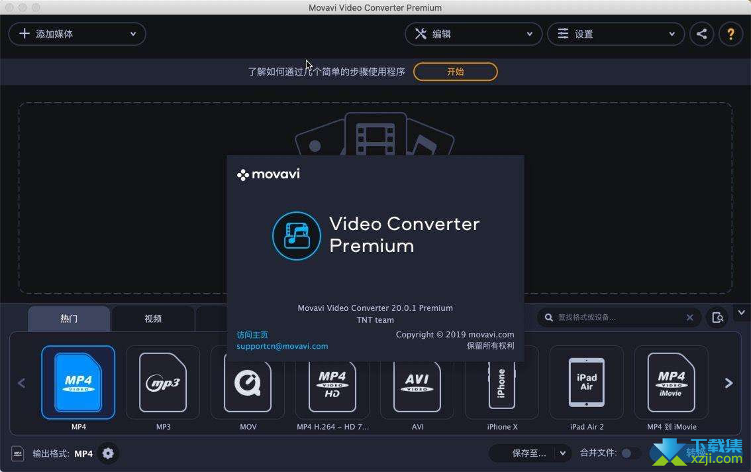Expand the save-to dropdown arrow

pos(563,453)
